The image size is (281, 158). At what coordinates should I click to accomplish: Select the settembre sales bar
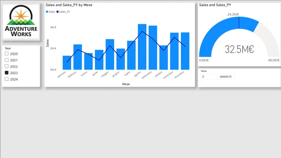click(x=153, y=48)
